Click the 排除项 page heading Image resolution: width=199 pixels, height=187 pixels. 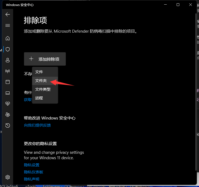[x=35, y=20]
